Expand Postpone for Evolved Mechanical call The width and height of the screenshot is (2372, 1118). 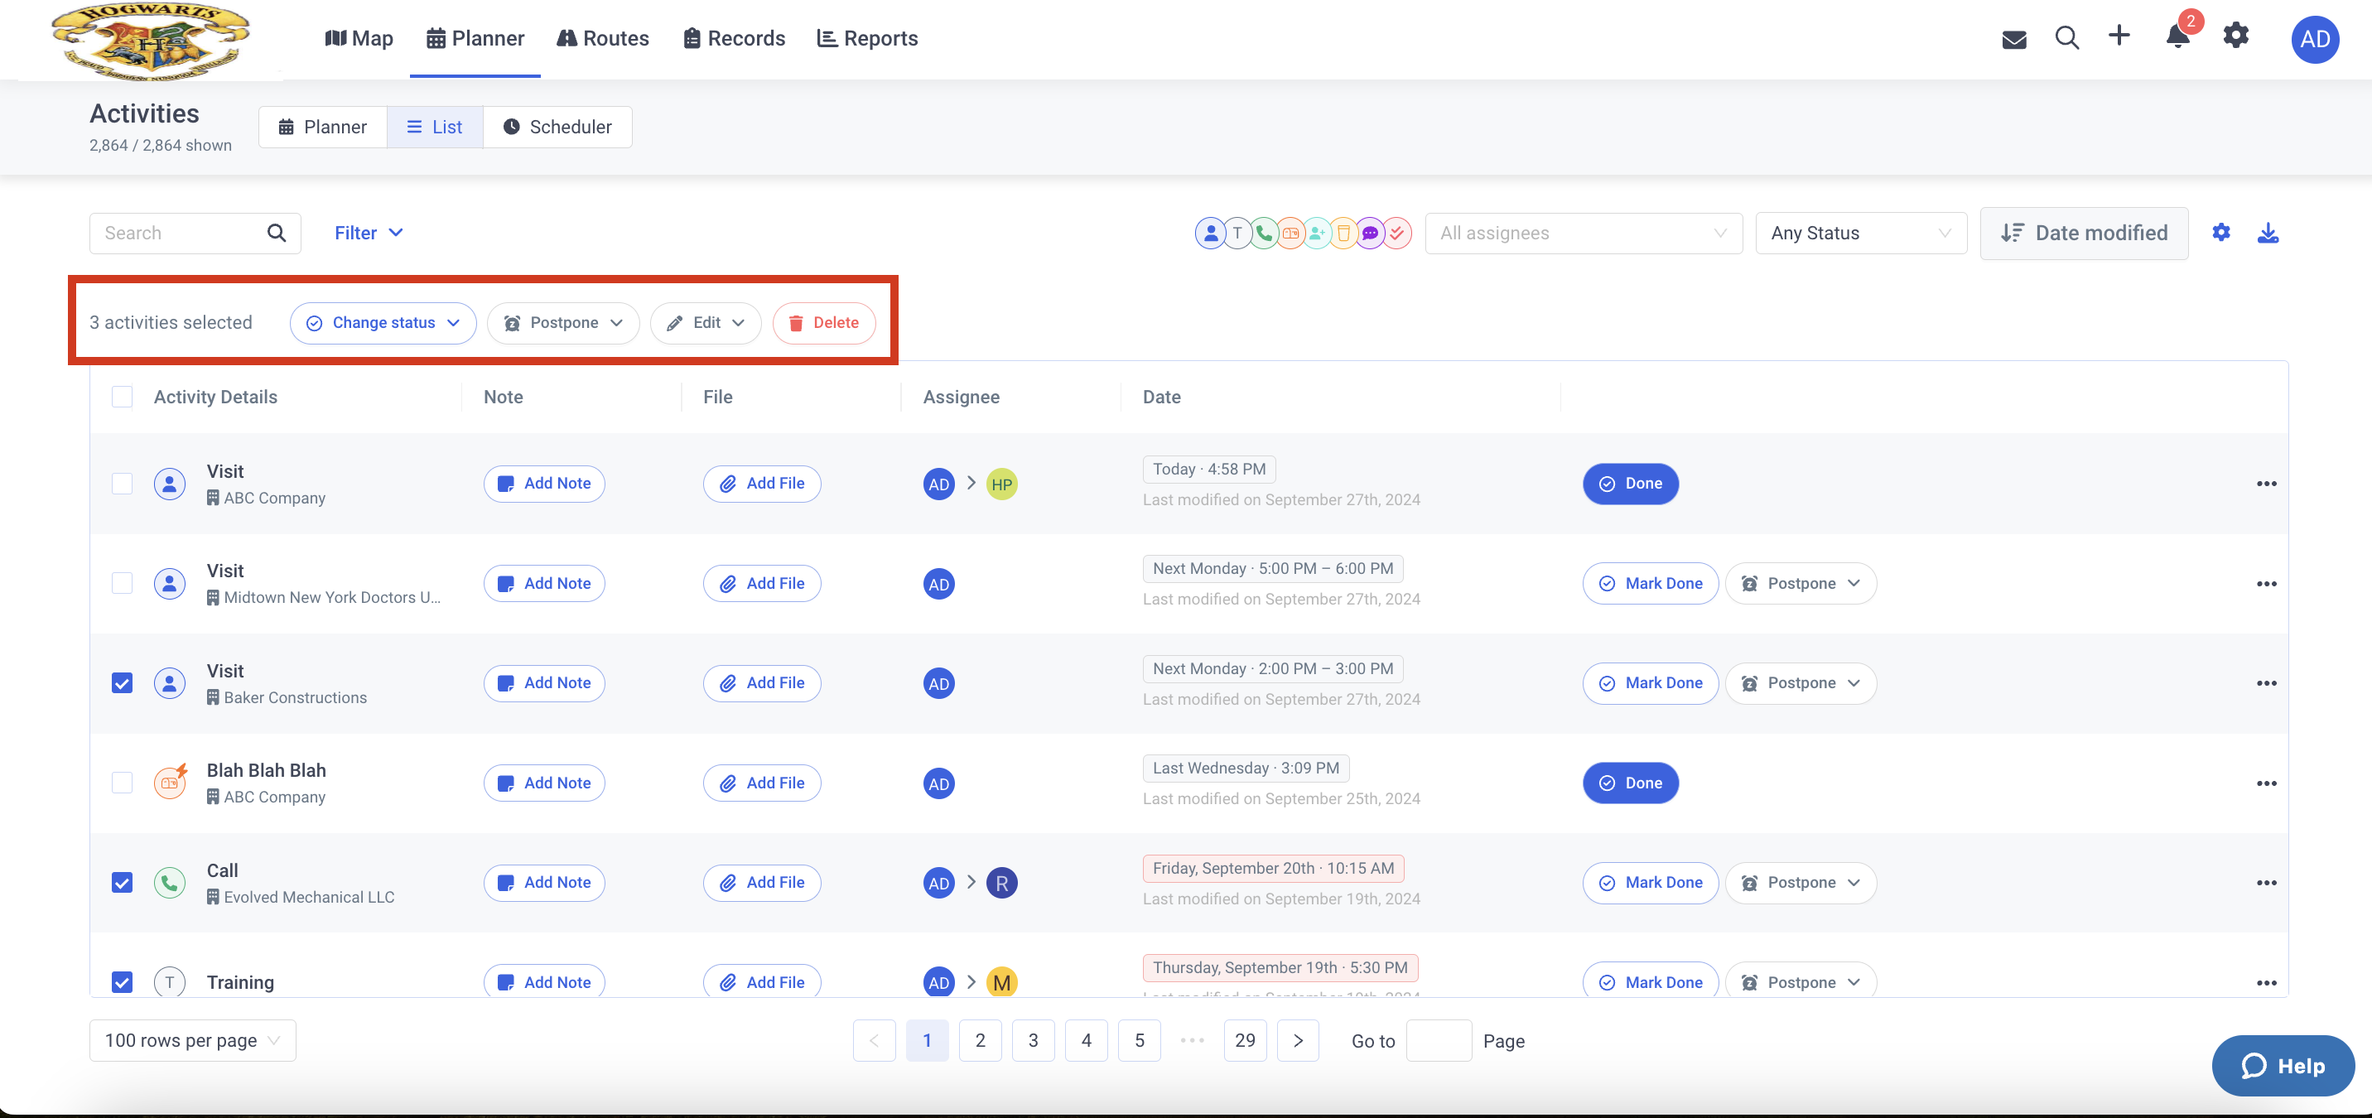[x=1801, y=883]
